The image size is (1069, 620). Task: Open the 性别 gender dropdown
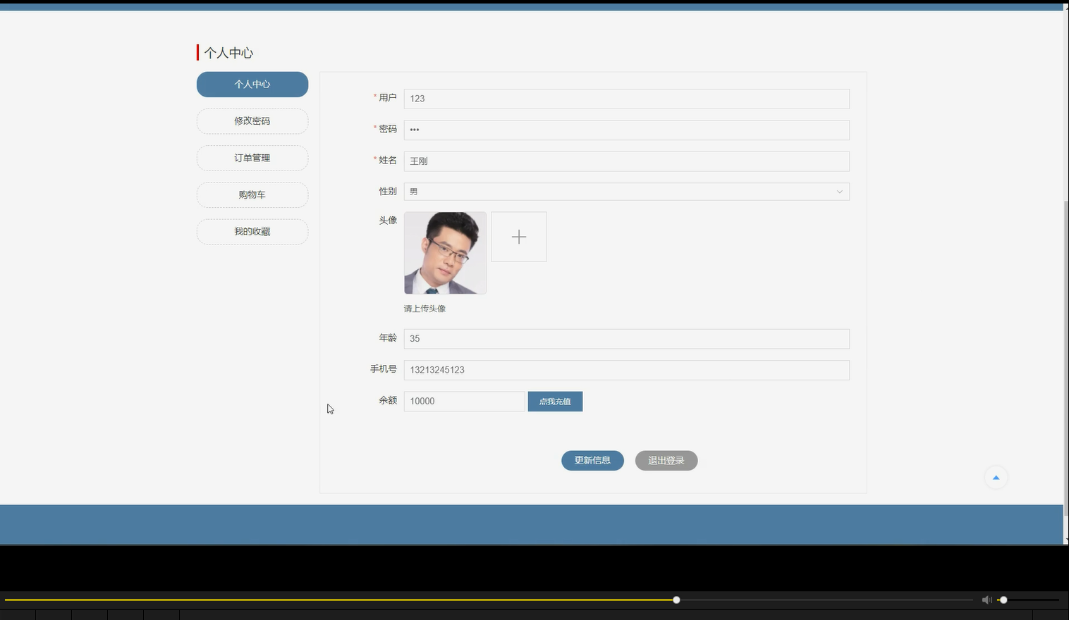click(626, 192)
